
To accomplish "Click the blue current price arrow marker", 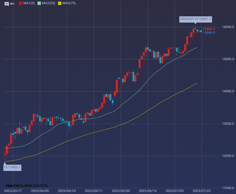I will point(200,31).
